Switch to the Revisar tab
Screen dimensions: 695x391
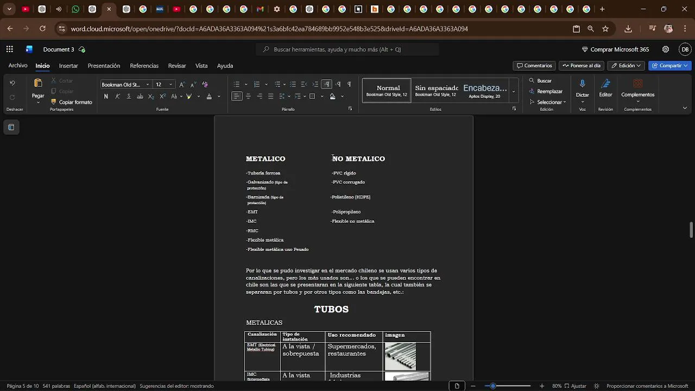(177, 66)
